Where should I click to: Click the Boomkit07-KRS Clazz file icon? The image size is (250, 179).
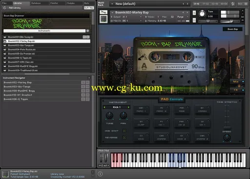pyautogui.click(x=5, y=62)
